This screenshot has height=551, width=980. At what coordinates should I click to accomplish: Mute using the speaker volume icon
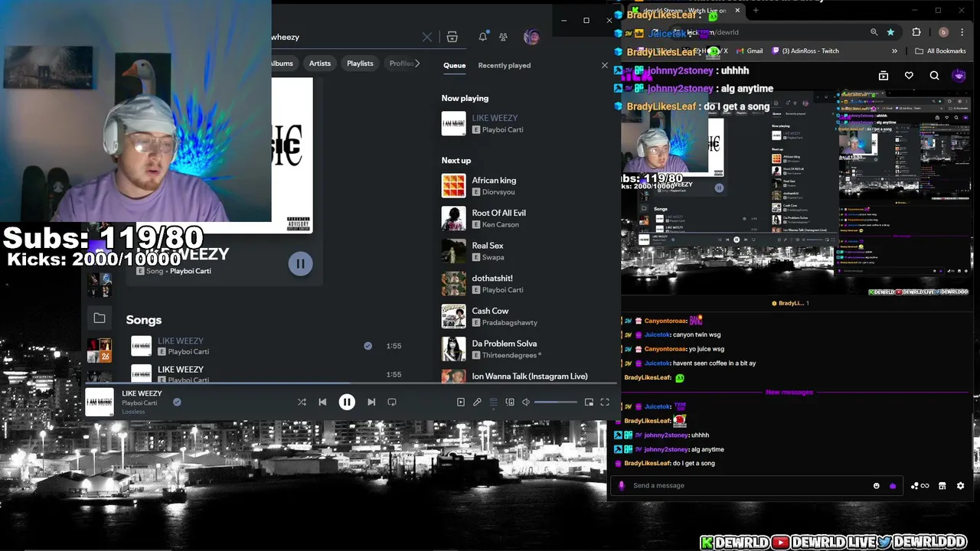click(x=526, y=402)
